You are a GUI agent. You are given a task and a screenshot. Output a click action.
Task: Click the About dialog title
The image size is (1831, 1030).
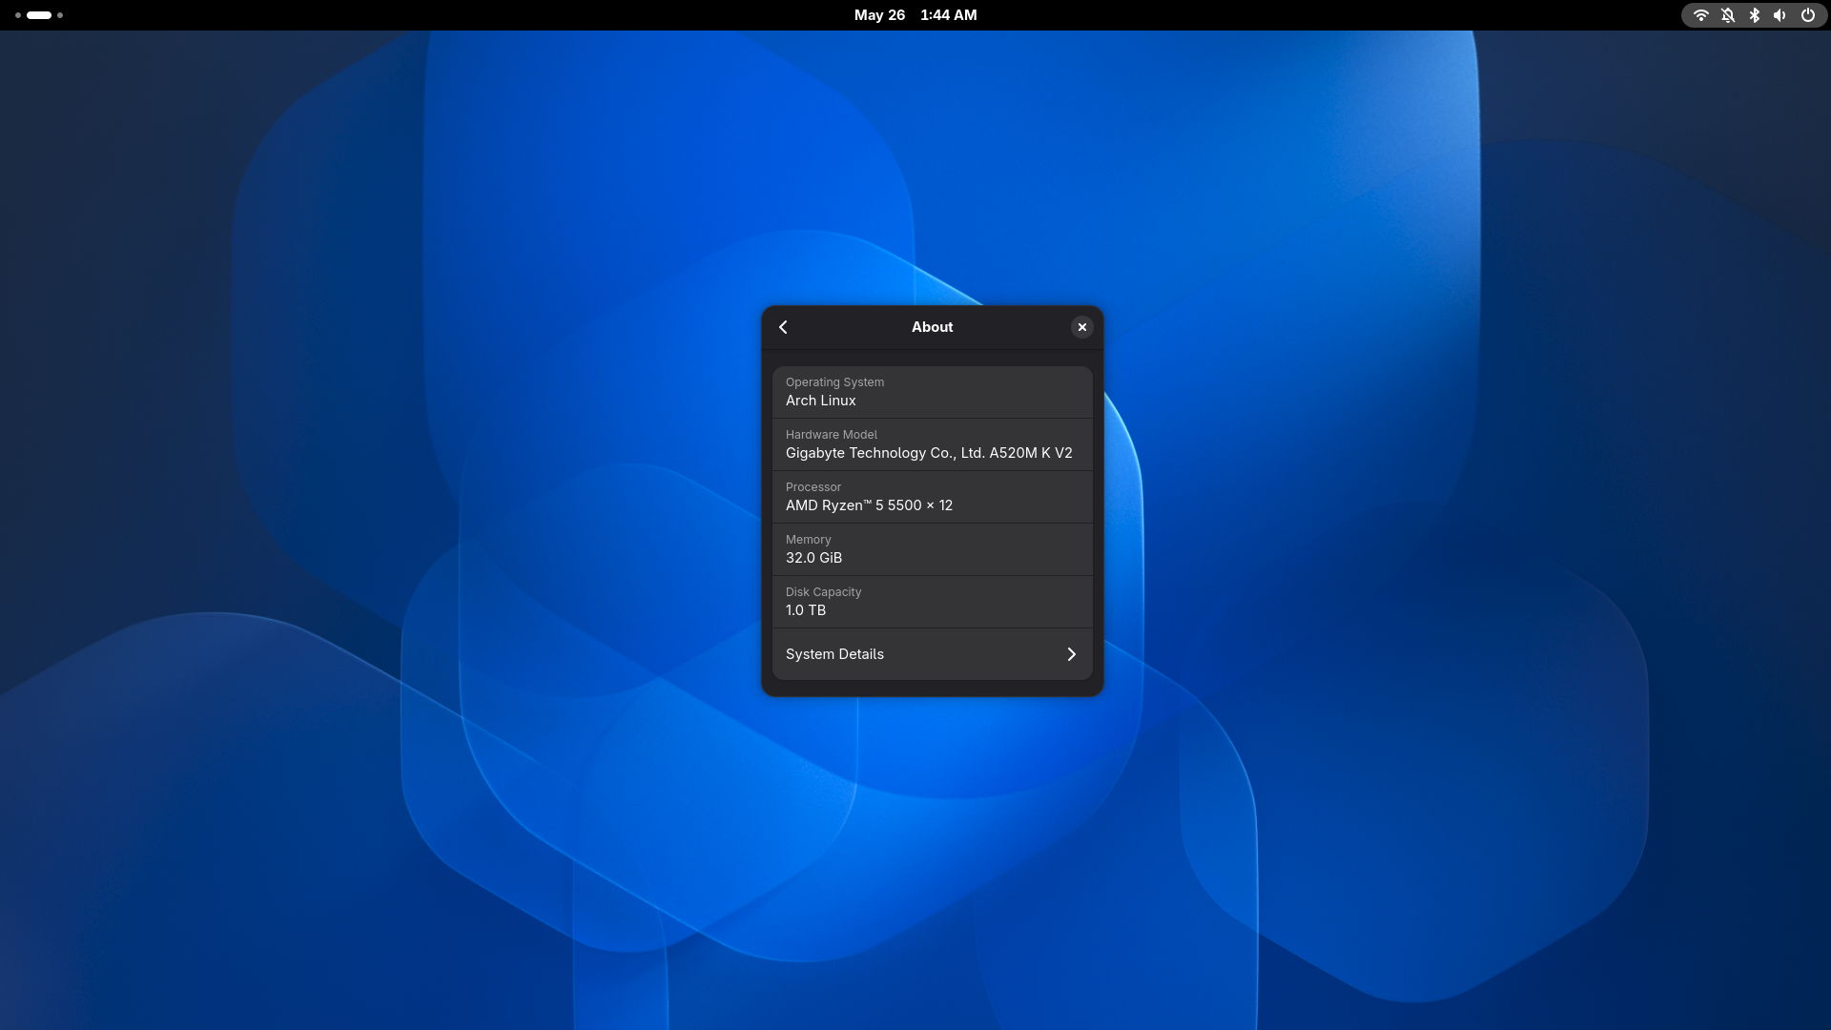point(932,327)
